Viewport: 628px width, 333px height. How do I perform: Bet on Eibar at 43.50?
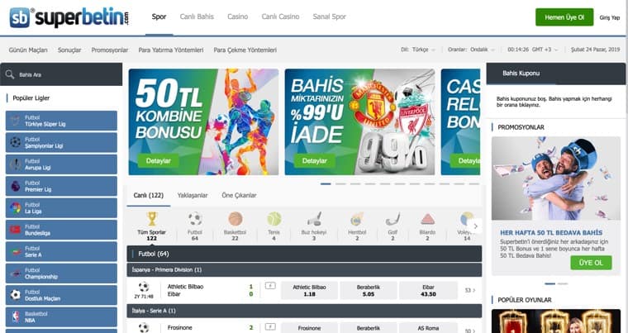click(428, 291)
